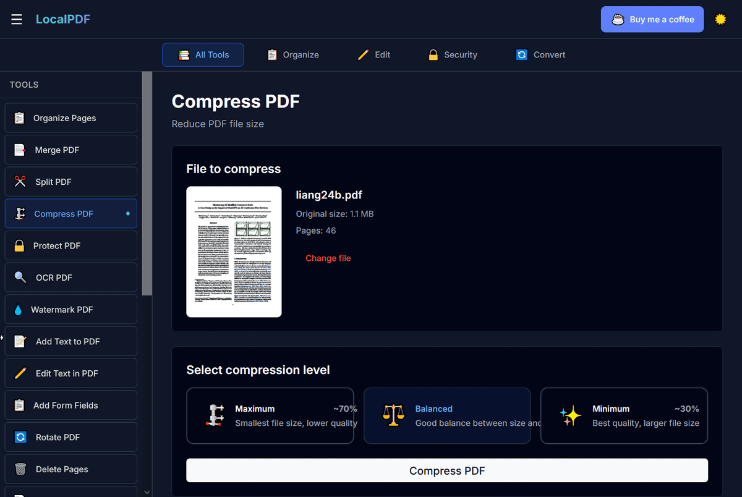Click the Security tab lock icon
The width and height of the screenshot is (742, 497).
tap(433, 55)
